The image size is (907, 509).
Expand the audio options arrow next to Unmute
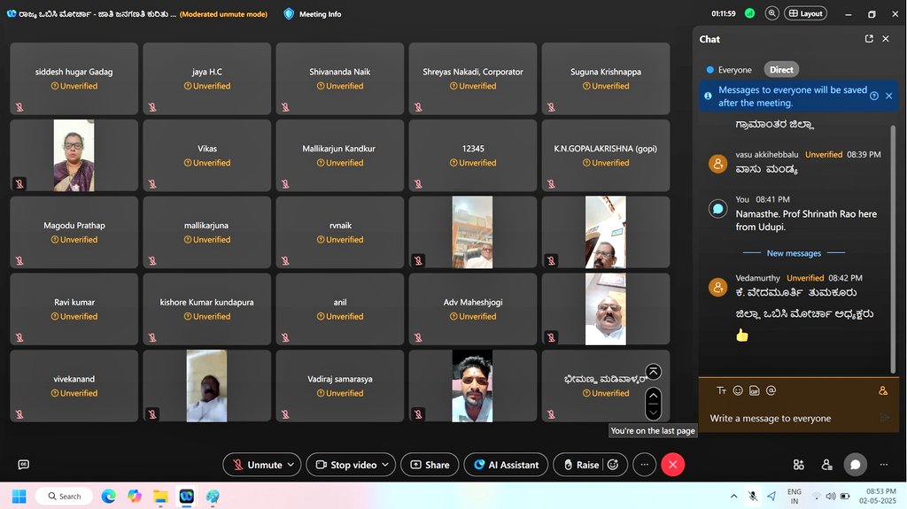point(291,465)
